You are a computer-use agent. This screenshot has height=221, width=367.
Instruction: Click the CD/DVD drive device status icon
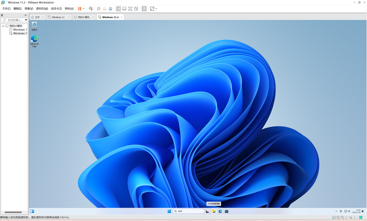point(338,218)
